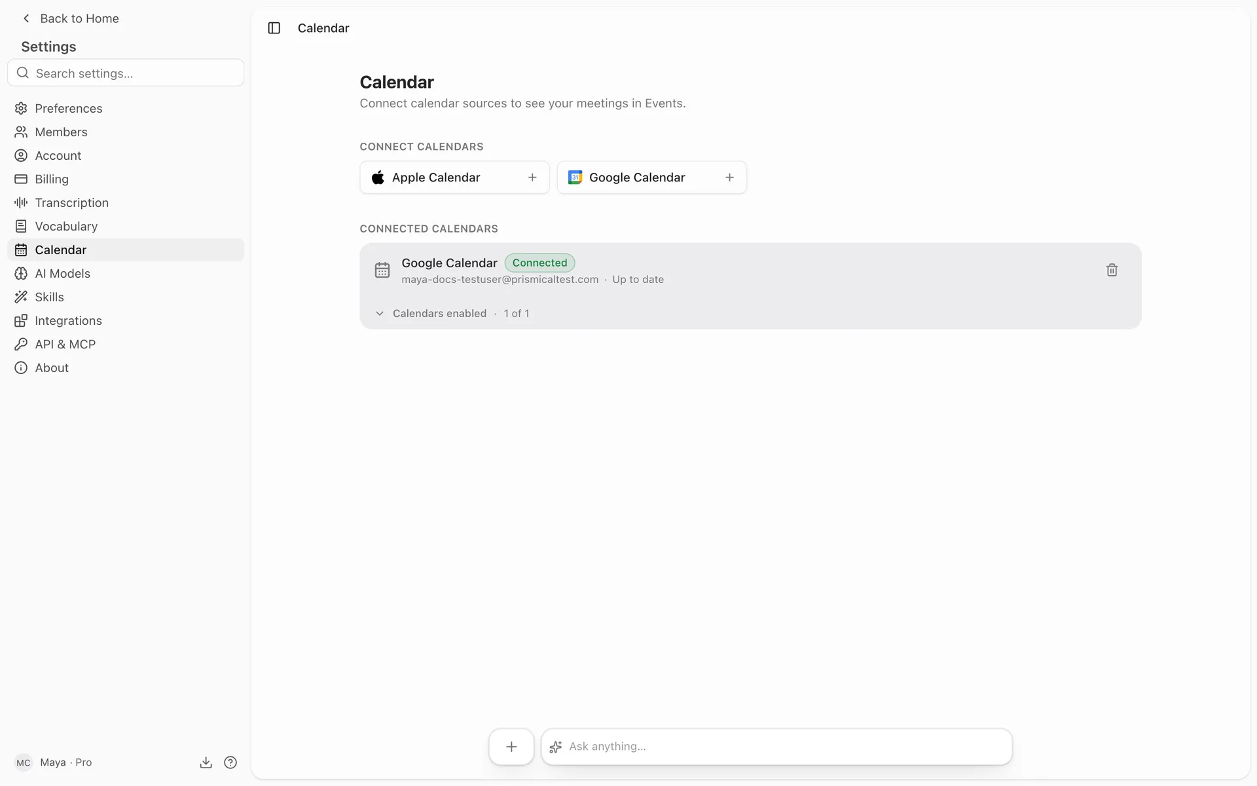Delete the connected Google Calendar via trash icon
The height and width of the screenshot is (786, 1257).
click(x=1112, y=270)
